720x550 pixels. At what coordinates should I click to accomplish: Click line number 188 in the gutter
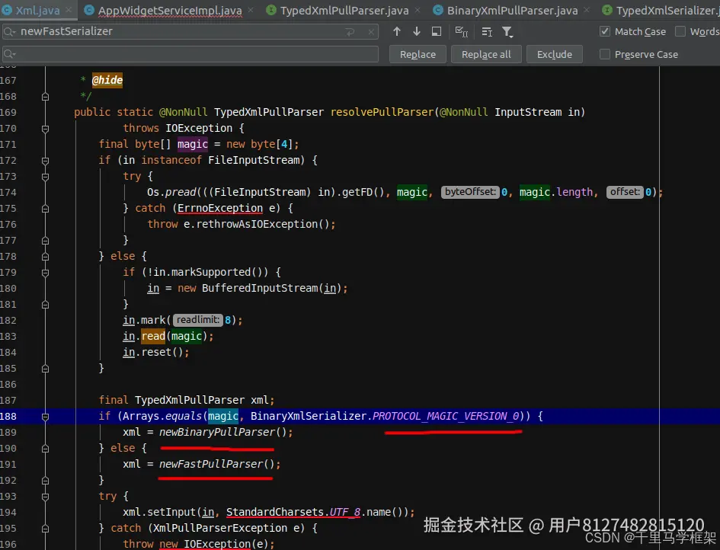pyautogui.click(x=8, y=416)
